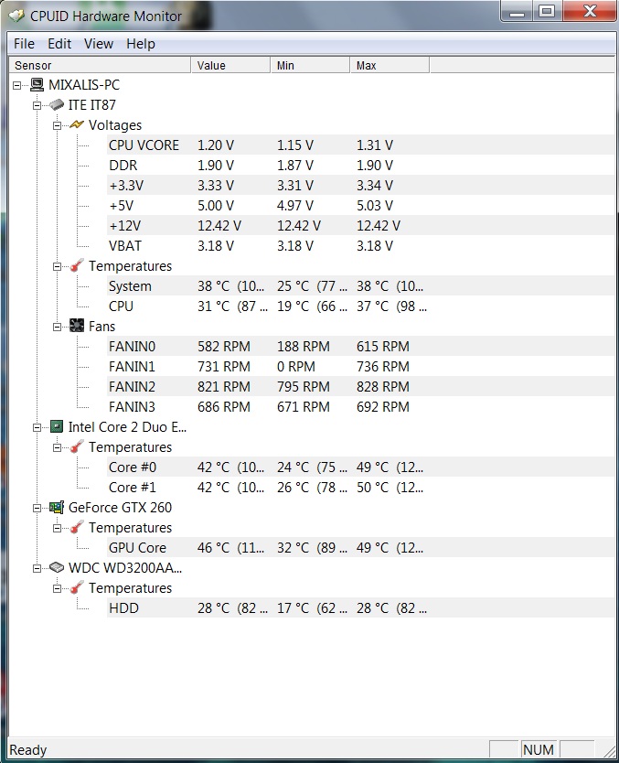Select the CPU temperature row
The height and width of the screenshot is (763, 619).
click(x=360, y=306)
